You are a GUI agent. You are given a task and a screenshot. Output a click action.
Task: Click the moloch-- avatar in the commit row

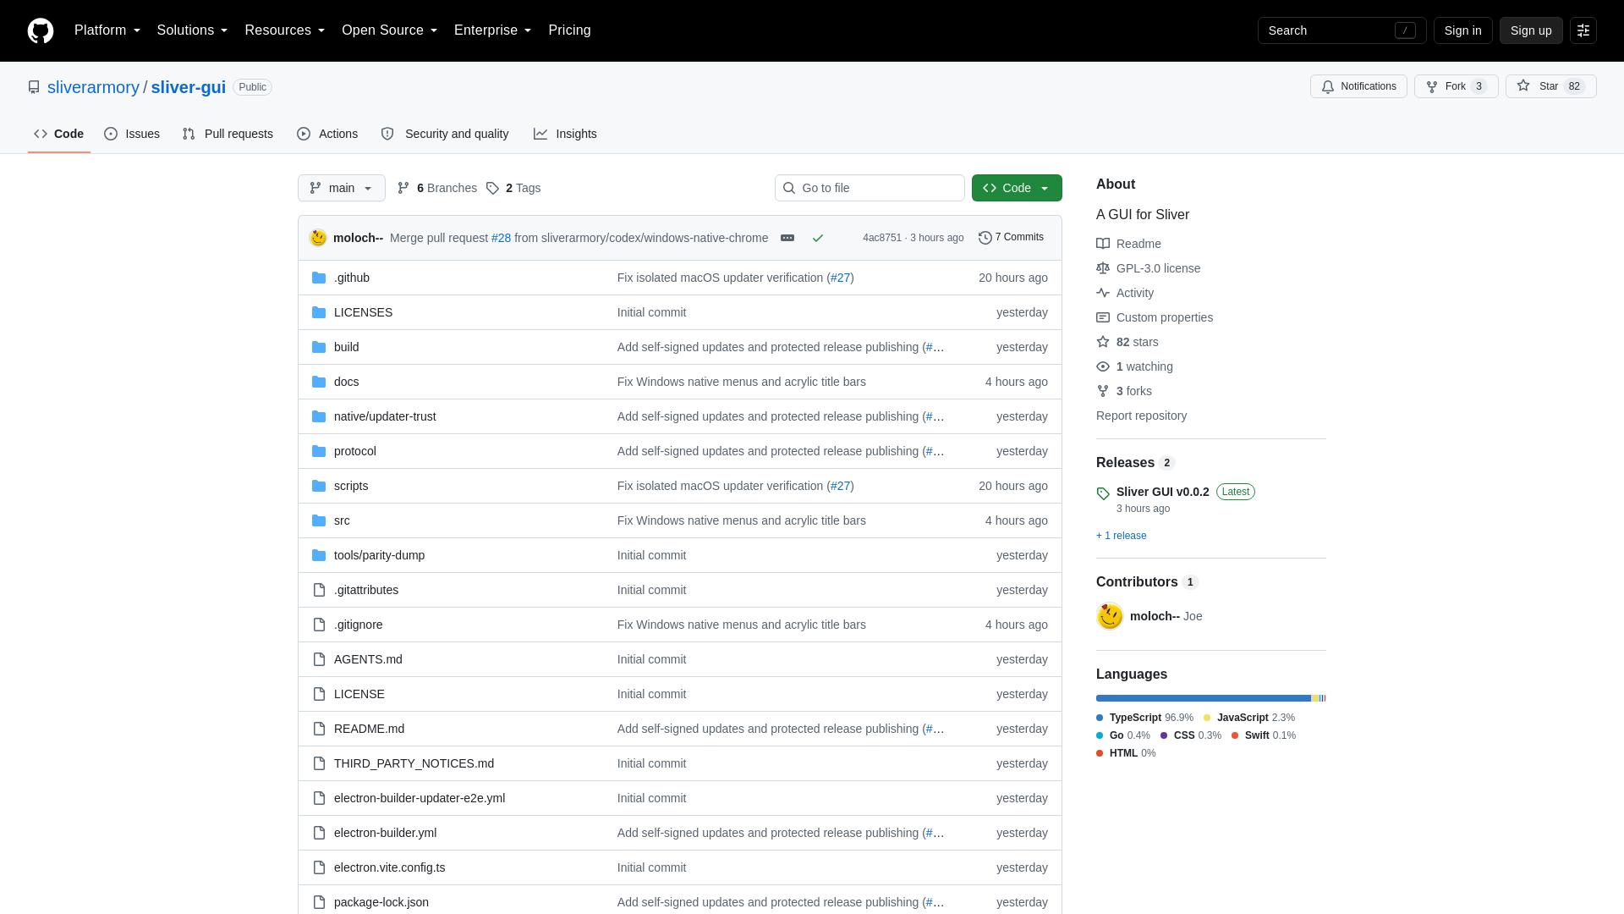click(318, 238)
